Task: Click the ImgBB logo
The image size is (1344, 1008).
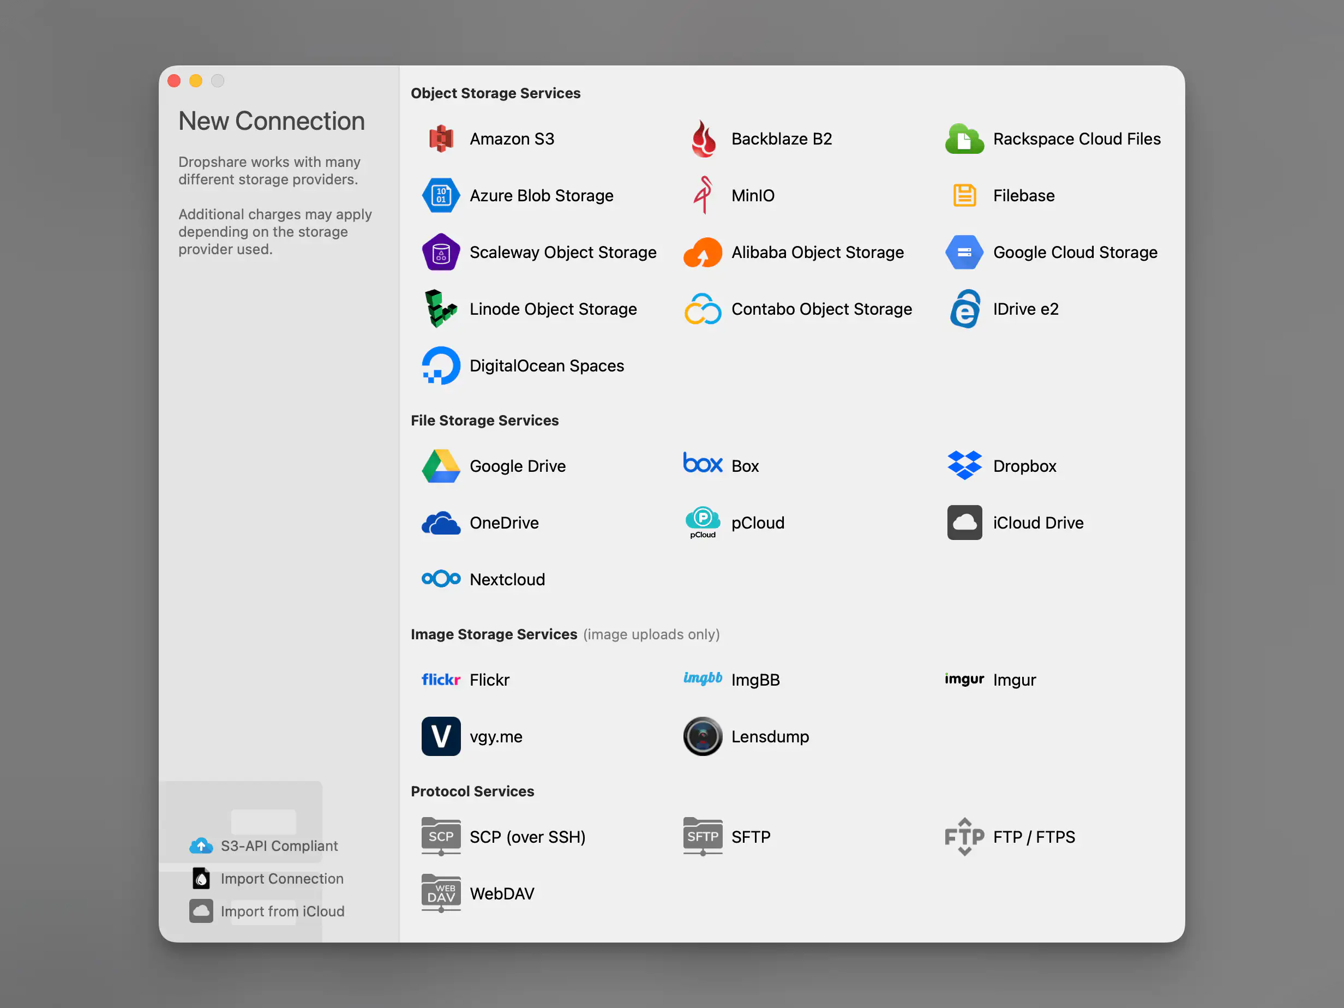Action: (703, 679)
